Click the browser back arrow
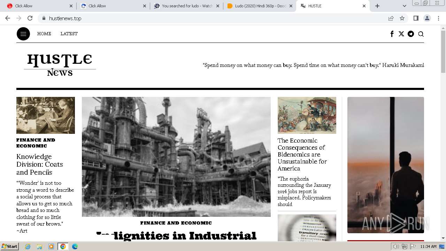 8,18
